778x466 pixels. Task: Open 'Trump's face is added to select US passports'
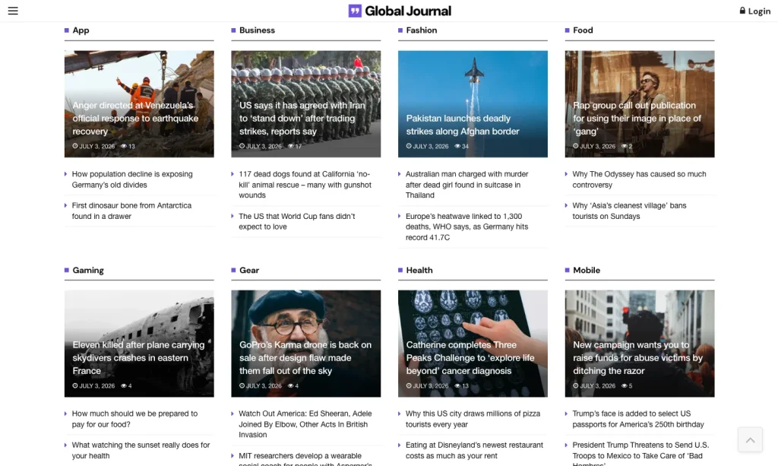638,419
